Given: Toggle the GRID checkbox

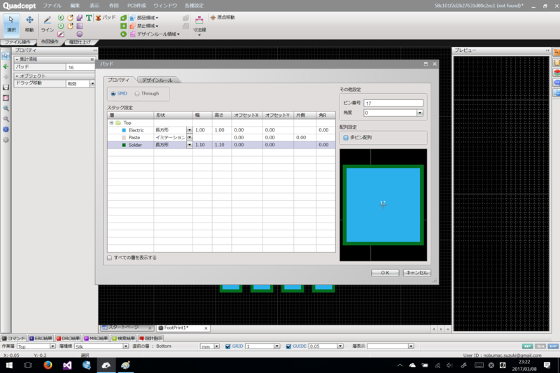Looking at the screenshot, I should coord(228,346).
